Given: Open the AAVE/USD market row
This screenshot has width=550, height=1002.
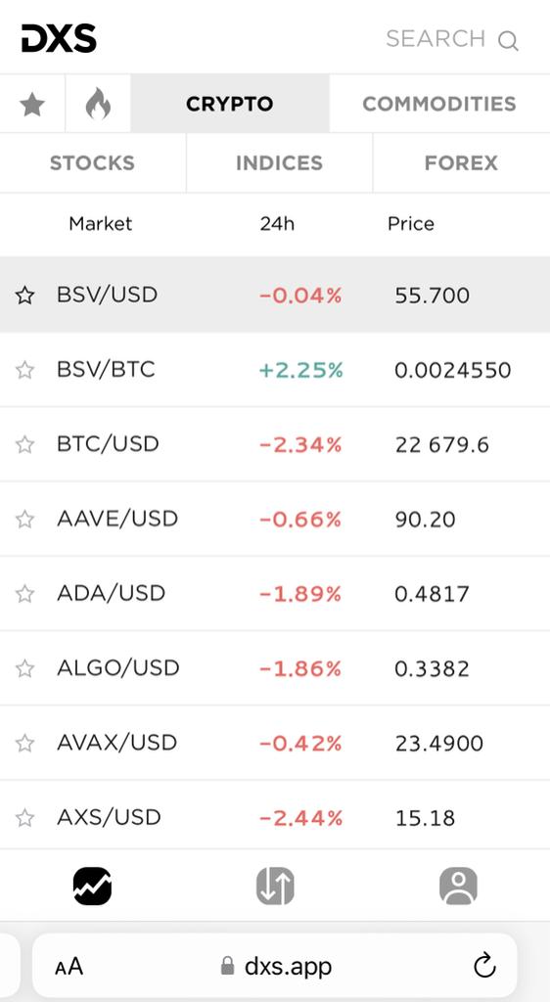Looking at the screenshot, I should (275, 519).
